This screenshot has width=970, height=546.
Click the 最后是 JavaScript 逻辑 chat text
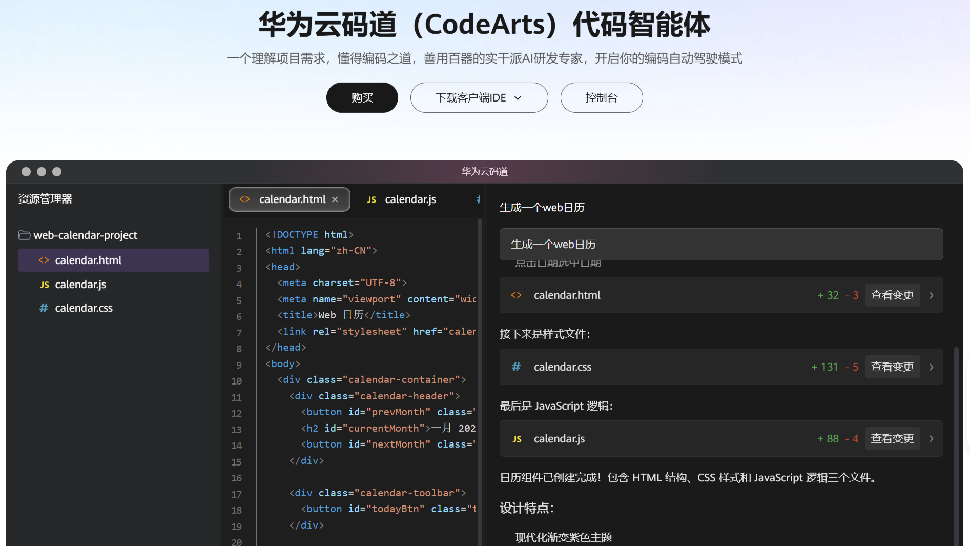click(x=556, y=406)
